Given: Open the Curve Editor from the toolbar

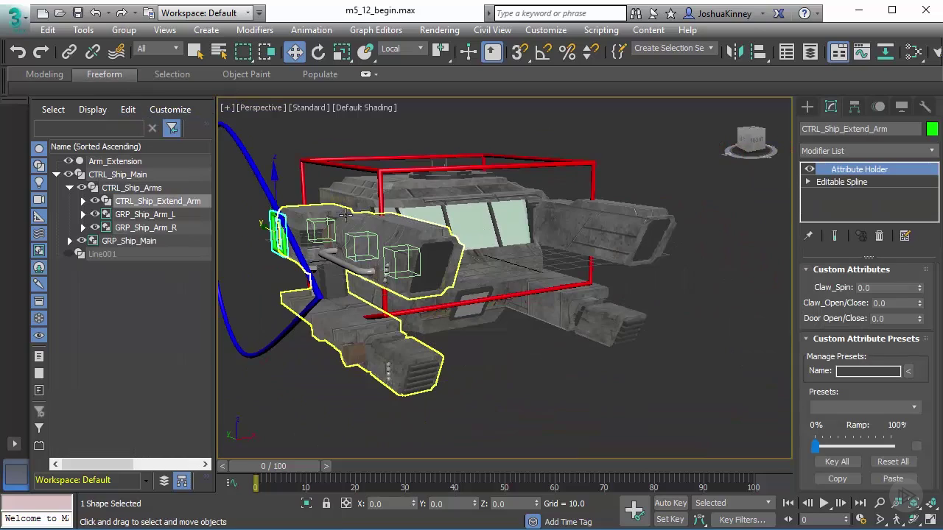Looking at the screenshot, I should point(861,52).
